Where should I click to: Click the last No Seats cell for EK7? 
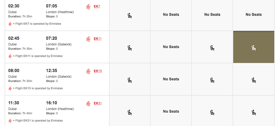pos(254,14)
